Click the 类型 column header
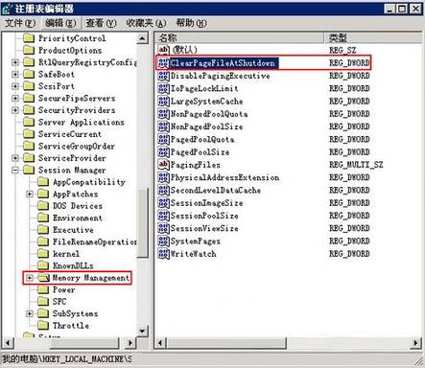Viewport: 425px width, 368px height. (x=373, y=38)
